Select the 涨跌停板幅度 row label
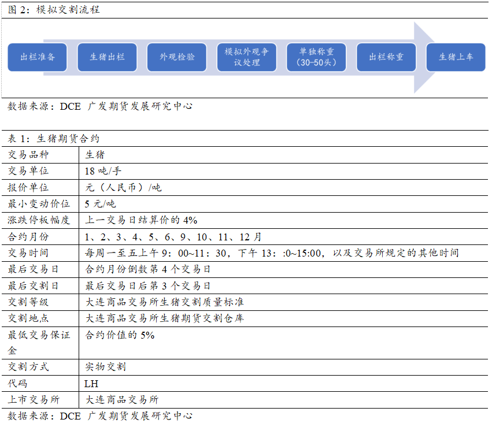Screen dimensions: 492x423 pos(39,220)
